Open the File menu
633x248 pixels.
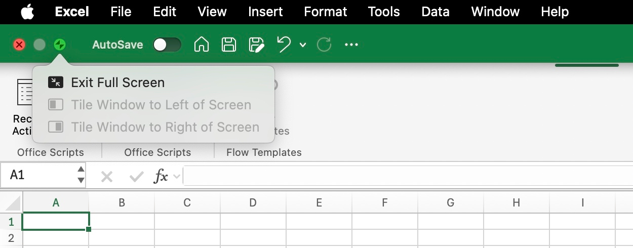pyautogui.click(x=121, y=12)
